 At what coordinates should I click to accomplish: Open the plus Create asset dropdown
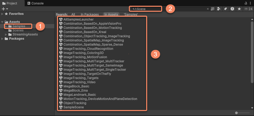pos(5,9)
